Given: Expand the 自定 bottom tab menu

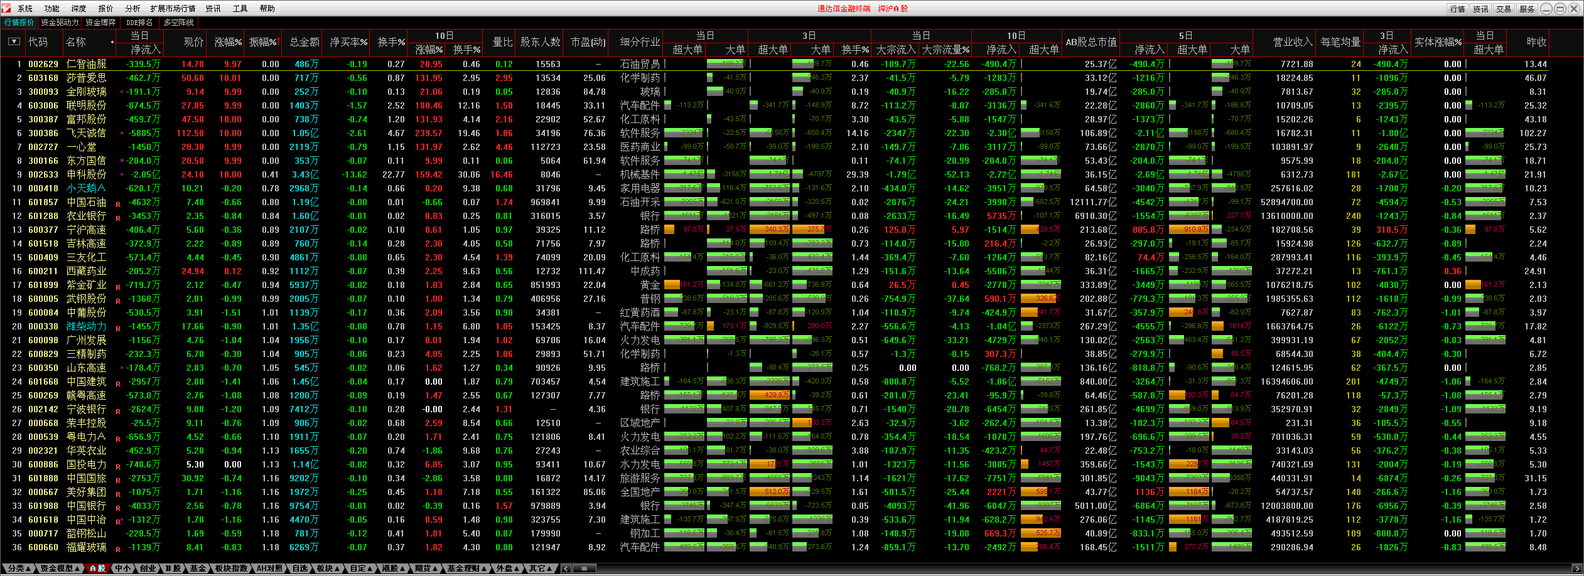Looking at the screenshot, I should tap(361, 568).
